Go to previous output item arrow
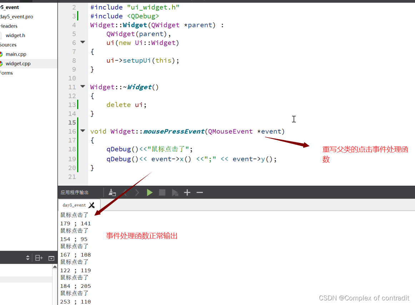Image resolution: width=415 pixels, height=305 pixels. point(125,192)
